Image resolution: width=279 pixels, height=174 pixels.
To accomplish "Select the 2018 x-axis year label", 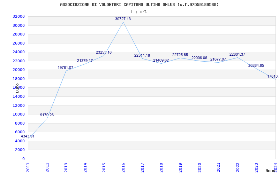I will pyautogui.click(x=161, y=167).
